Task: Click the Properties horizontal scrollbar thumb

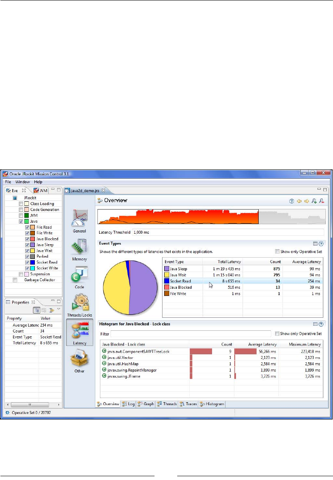Action: point(30,404)
